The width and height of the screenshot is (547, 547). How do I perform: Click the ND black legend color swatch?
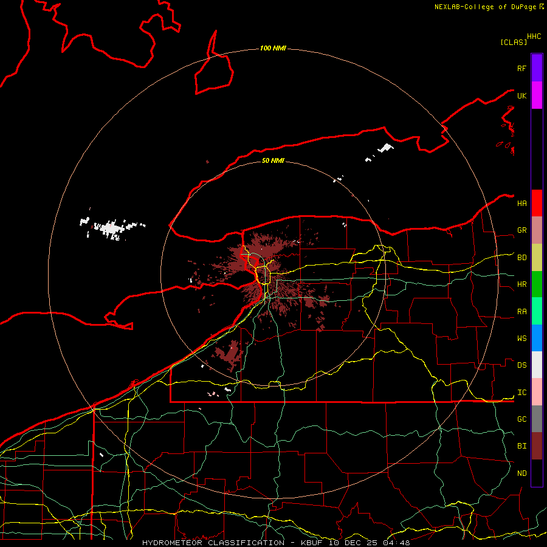537,473
